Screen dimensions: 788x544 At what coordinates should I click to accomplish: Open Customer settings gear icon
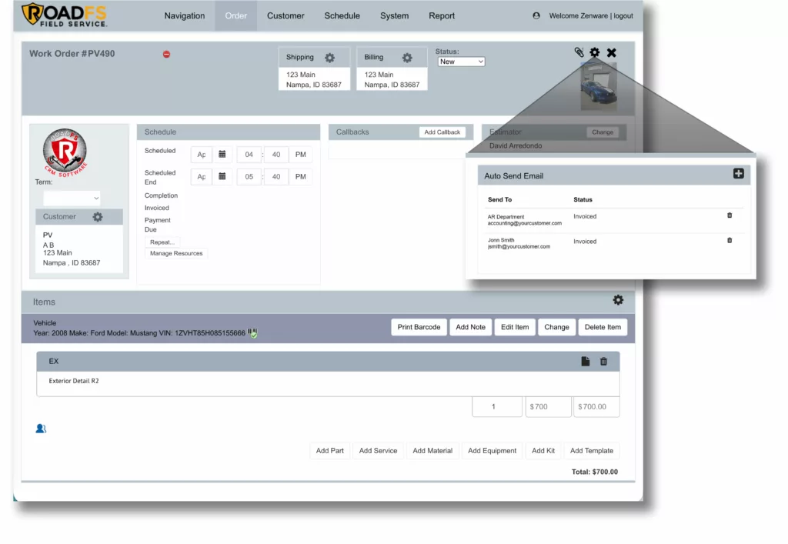[x=98, y=217]
